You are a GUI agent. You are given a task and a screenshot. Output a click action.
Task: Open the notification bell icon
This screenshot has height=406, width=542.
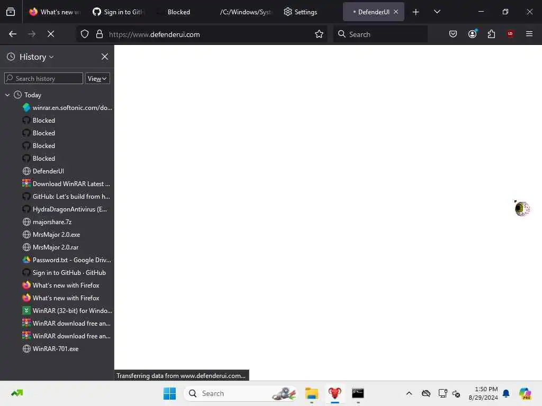(506, 393)
